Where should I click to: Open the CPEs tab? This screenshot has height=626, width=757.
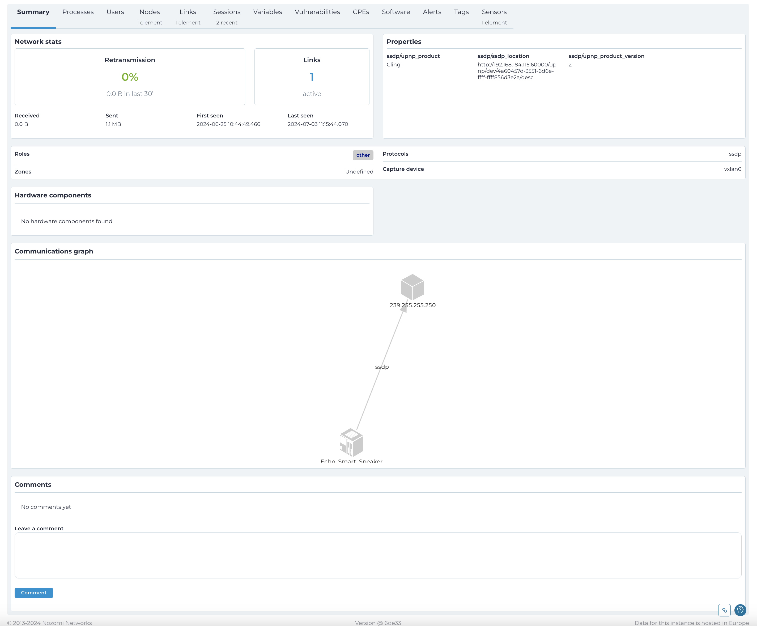[x=361, y=12]
